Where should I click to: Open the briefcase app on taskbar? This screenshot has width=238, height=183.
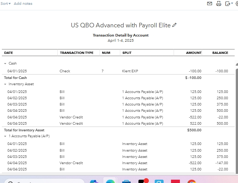click(x=126, y=181)
